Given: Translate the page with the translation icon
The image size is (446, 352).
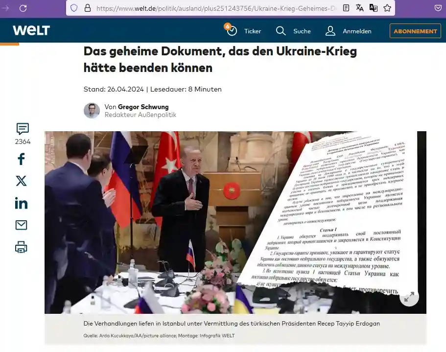Looking at the screenshot, I should point(359,8).
